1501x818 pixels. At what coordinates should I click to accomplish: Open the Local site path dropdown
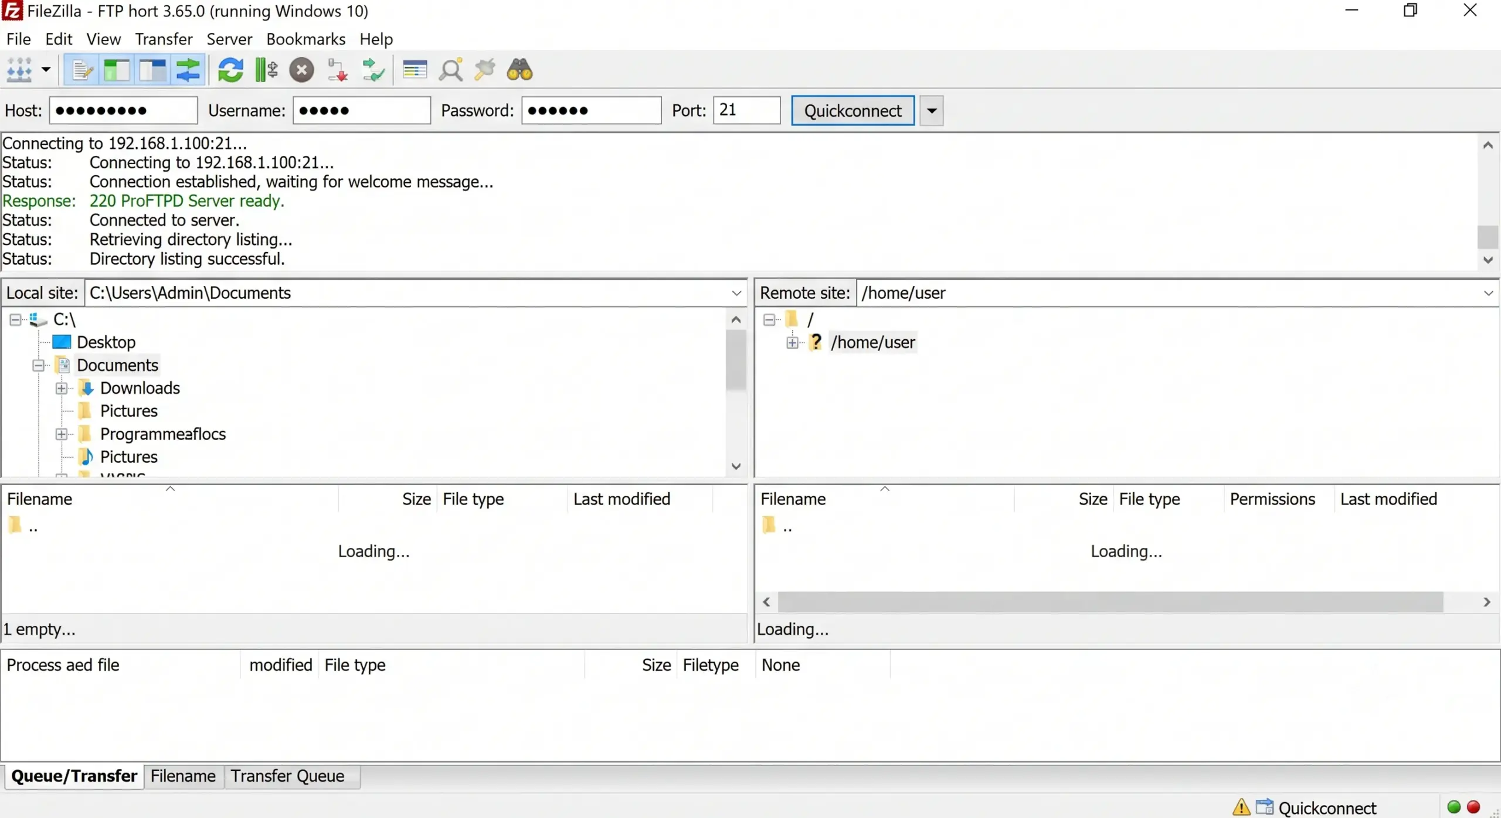[x=736, y=293]
